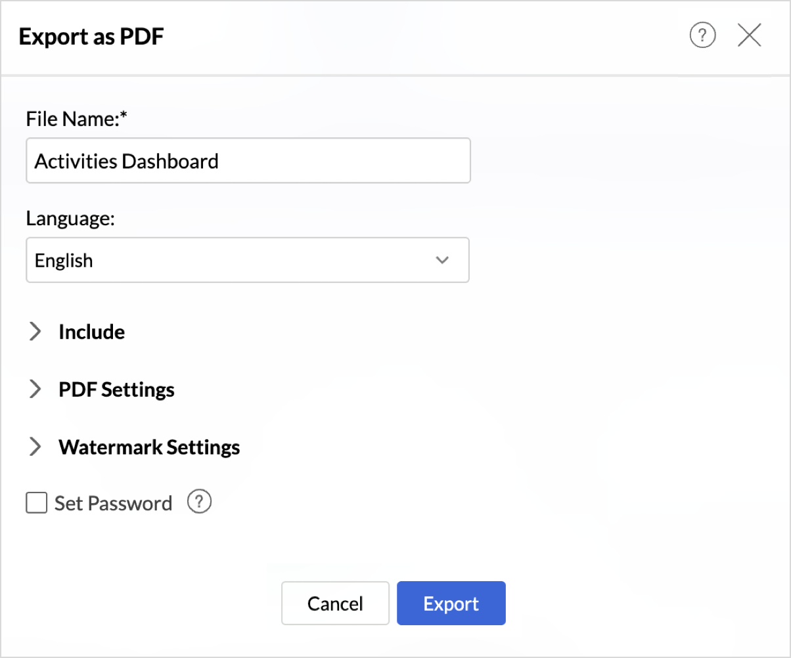Click the Export as PDF title

tap(91, 37)
